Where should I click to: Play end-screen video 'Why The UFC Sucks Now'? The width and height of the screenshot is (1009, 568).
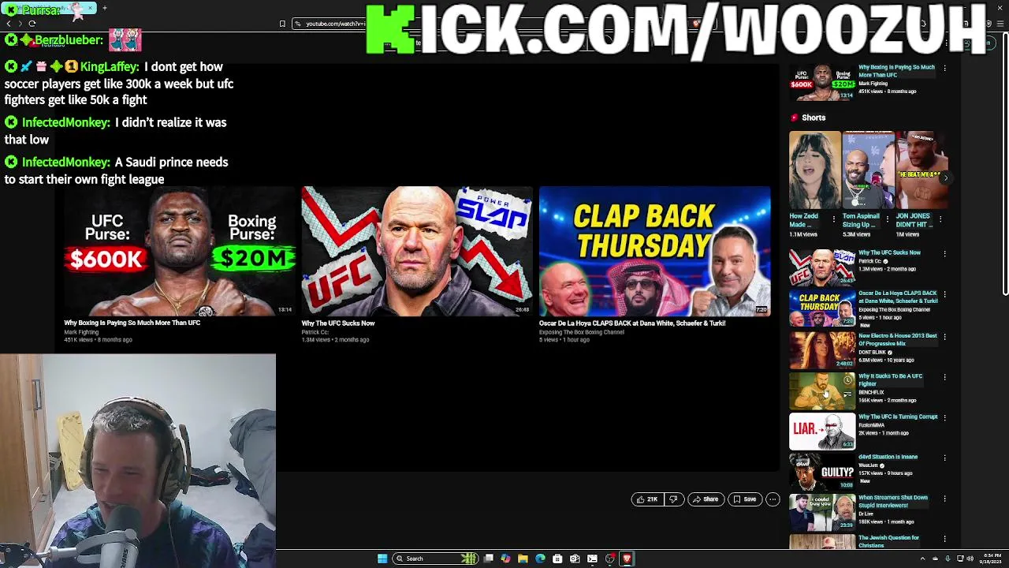pos(417,251)
